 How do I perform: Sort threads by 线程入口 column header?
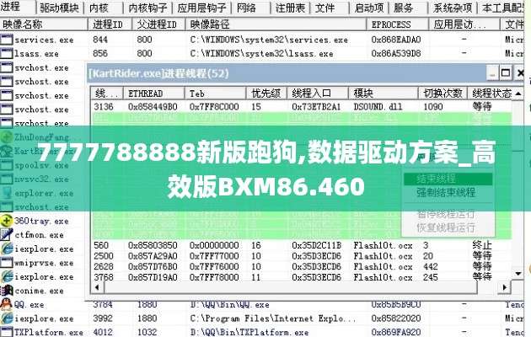tap(318, 94)
